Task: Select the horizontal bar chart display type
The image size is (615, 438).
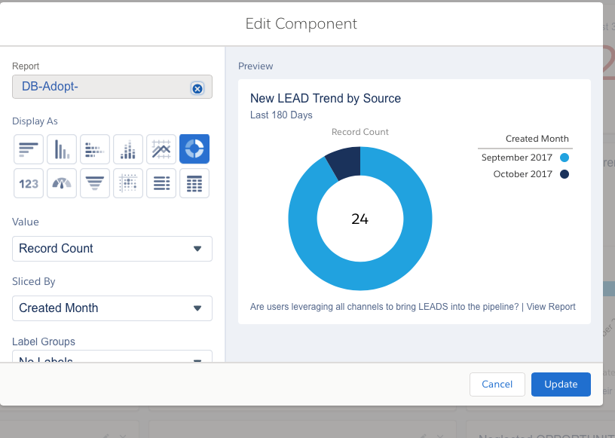Action: tap(29, 149)
